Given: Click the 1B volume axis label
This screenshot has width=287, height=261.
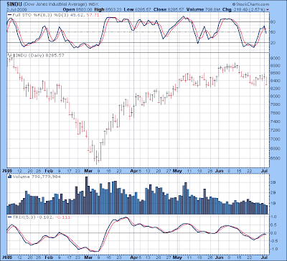Looking at the screenshot, I should click(273, 204).
